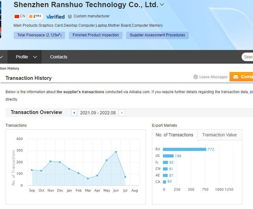Expand the company name dropdown chevron
This screenshot has width=253, height=209.
162,5
